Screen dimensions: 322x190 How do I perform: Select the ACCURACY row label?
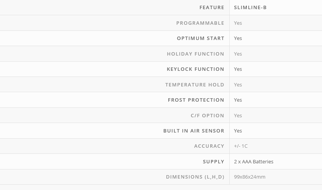209,146
